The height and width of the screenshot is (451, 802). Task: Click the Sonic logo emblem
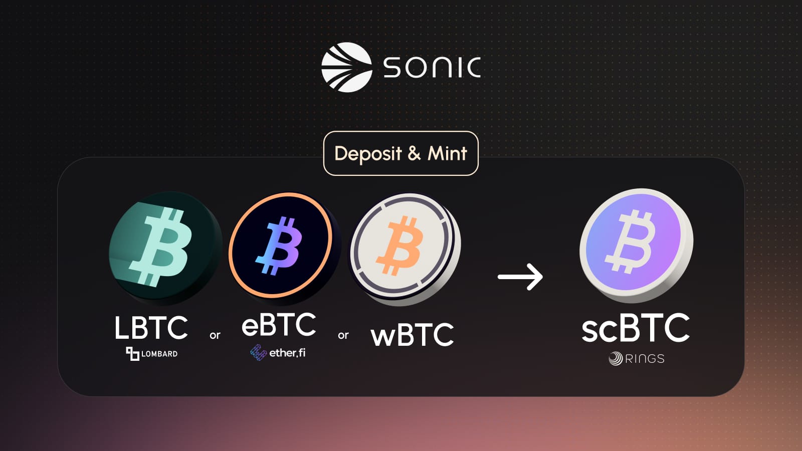point(347,67)
